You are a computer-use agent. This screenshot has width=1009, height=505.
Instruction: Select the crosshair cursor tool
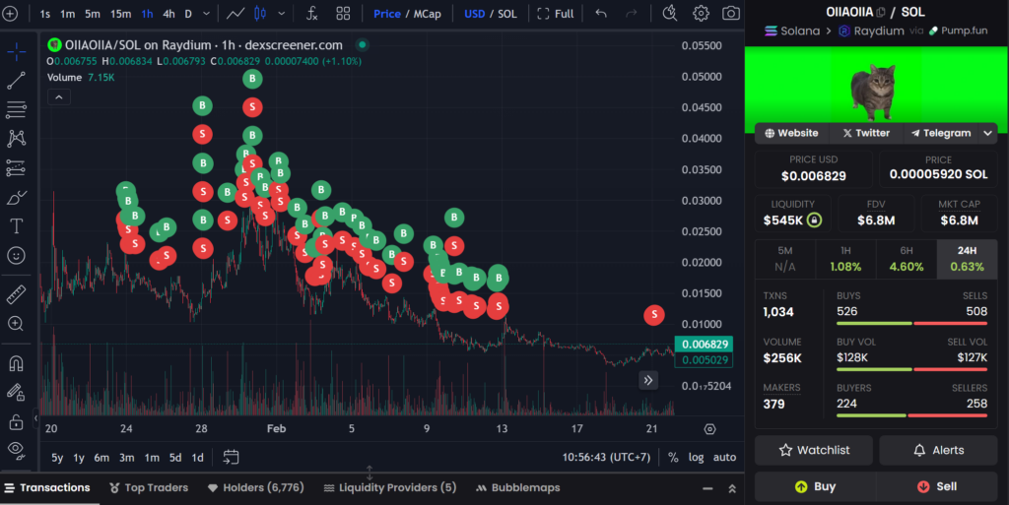click(16, 51)
